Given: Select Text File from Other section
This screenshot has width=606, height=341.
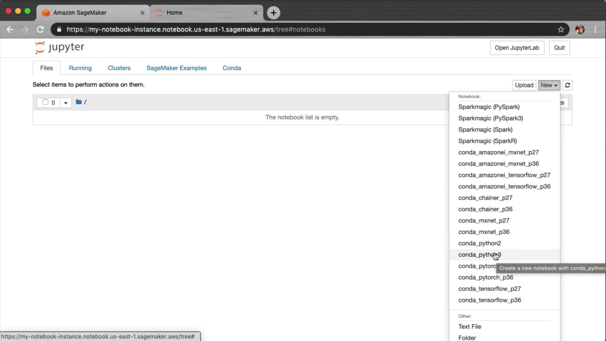Looking at the screenshot, I should pos(470,326).
